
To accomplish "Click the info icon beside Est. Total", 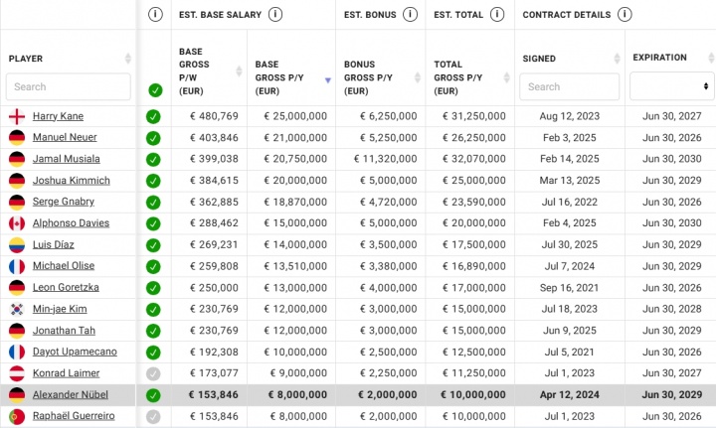I will pyautogui.click(x=494, y=15).
